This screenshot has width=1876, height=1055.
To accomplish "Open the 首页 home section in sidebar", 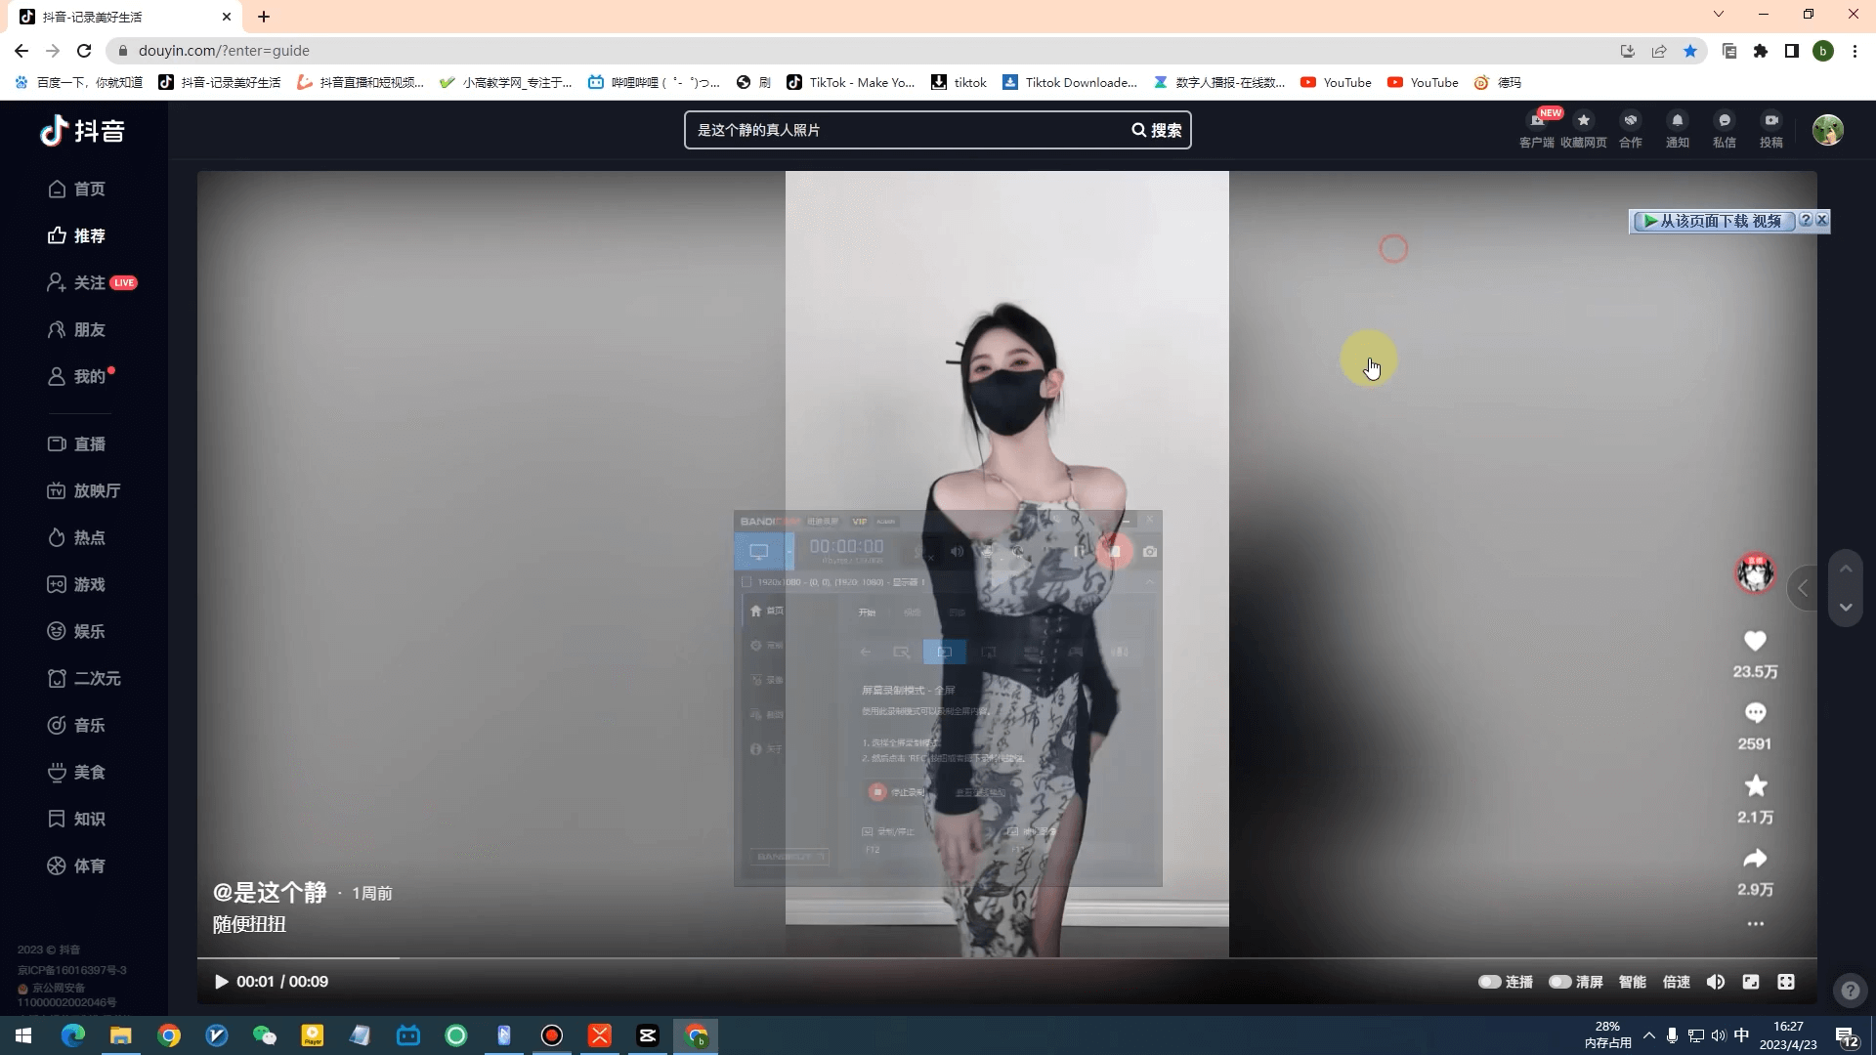I will (x=76, y=189).
